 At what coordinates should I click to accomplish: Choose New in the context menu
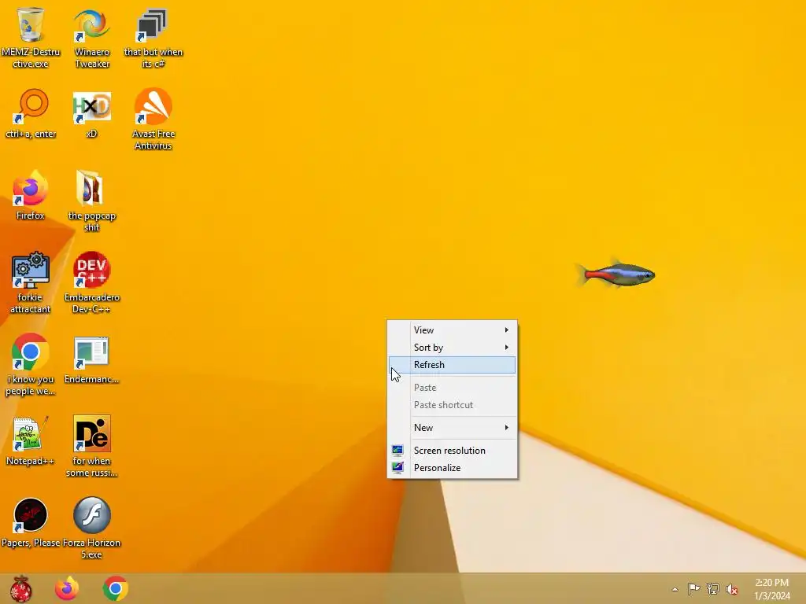click(x=452, y=427)
